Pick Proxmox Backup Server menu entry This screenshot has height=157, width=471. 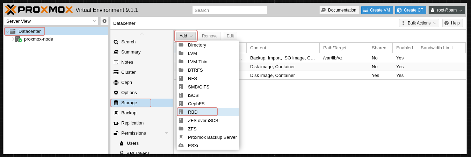(212, 137)
